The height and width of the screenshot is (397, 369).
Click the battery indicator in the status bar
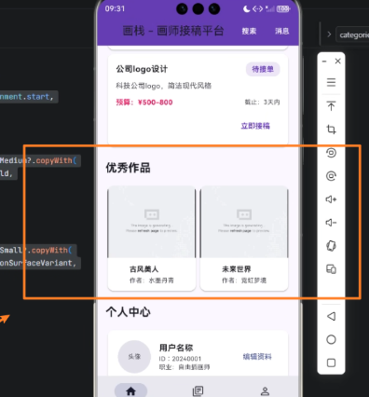click(283, 9)
